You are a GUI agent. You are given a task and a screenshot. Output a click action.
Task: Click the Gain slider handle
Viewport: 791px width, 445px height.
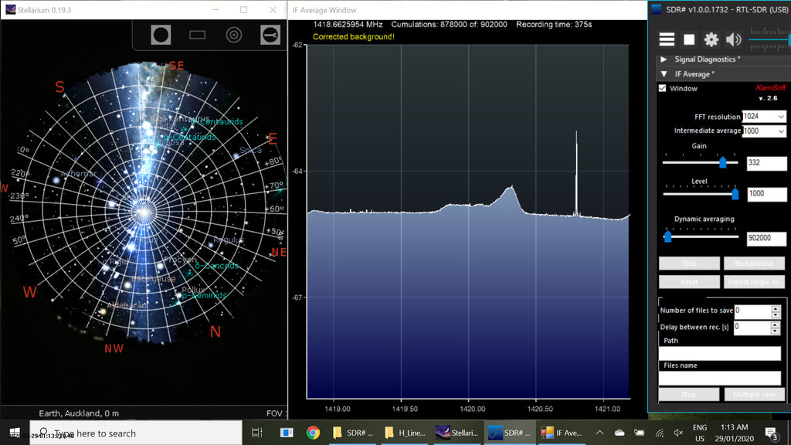click(x=723, y=162)
